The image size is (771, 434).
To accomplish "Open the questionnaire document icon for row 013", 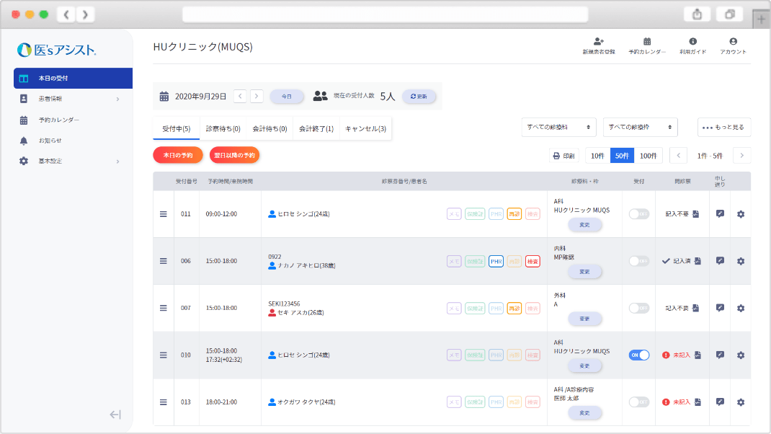I will click(698, 402).
